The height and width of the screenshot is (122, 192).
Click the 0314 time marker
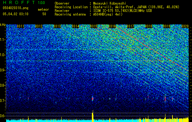tap(75, 26)
